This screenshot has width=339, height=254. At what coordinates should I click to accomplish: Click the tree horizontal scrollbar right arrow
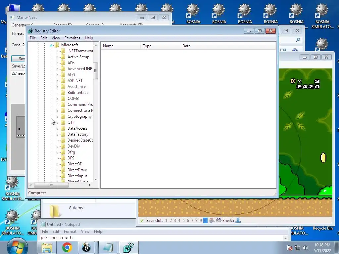pyautogui.click(x=90, y=185)
